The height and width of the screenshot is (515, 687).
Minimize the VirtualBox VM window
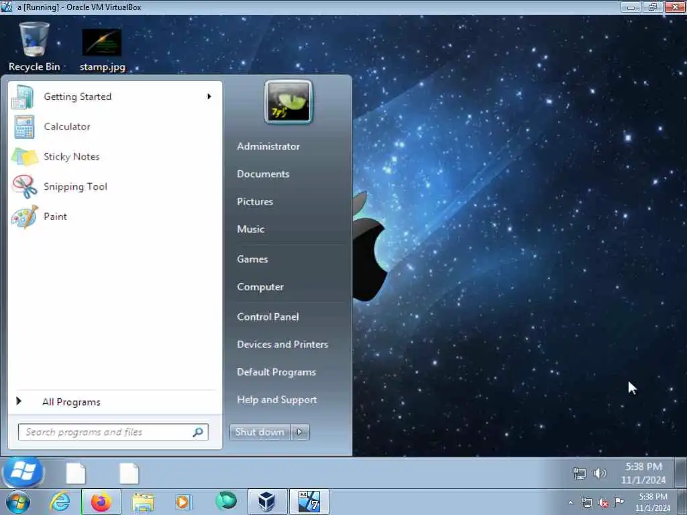[x=631, y=7]
